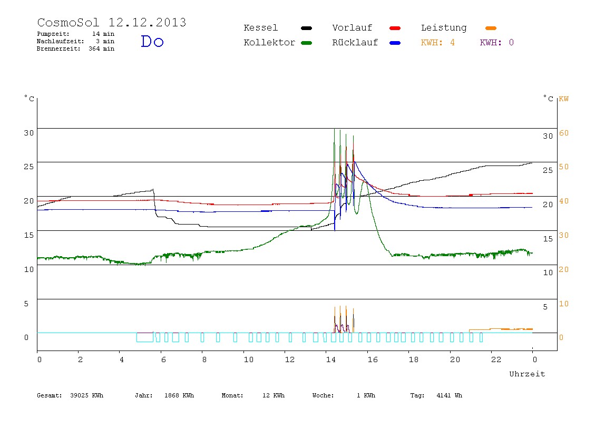Click the "16" hour tick on time axis
This screenshot has width=605, height=428.
click(x=373, y=359)
